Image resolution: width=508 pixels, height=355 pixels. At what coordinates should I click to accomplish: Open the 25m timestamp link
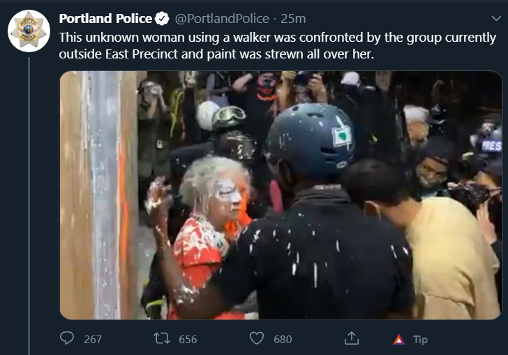[x=293, y=18]
